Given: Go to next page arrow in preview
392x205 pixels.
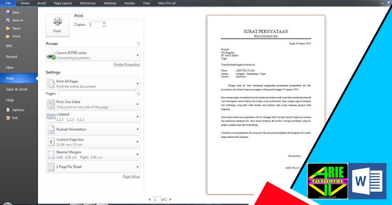Looking at the screenshot, I should point(170,199).
